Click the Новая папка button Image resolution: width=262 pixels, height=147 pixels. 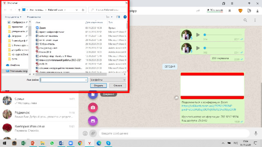point(34,17)
